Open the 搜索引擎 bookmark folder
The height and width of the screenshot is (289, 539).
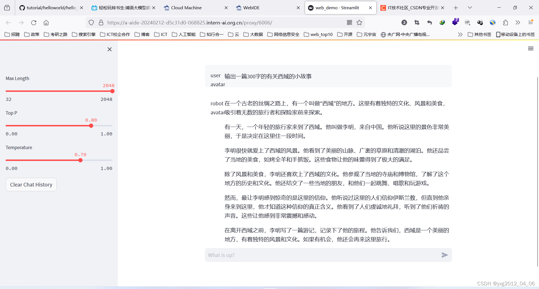[x=84, y=34]
